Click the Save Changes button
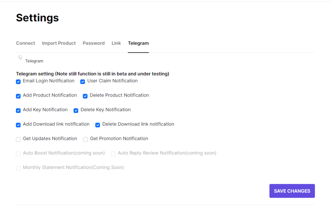Screen dimensions: 332x212 point(292,191)
